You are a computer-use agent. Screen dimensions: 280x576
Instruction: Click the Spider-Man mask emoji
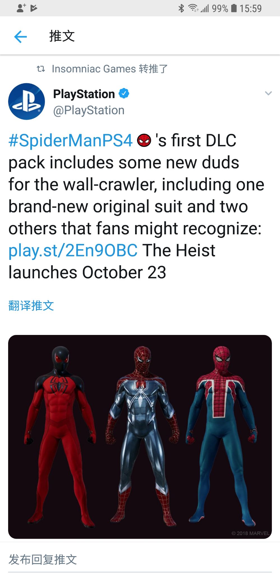(x=144, y=140)
